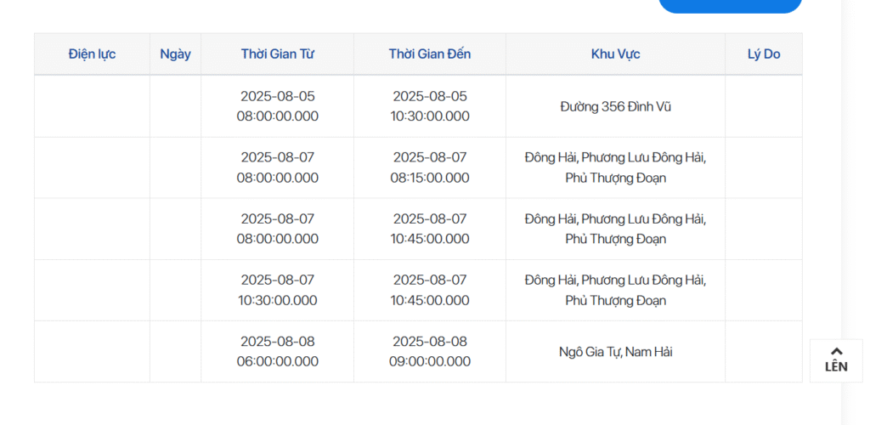This screenshot has height=425, width=870.
Task: Click the Đông Hải area cell starting 10:30
Action: [x=615, y=290]
